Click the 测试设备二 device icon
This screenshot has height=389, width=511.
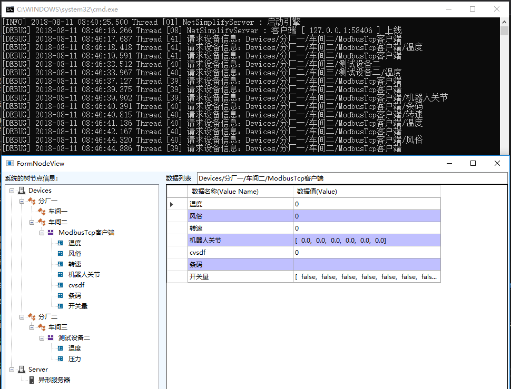click(50, 337)
